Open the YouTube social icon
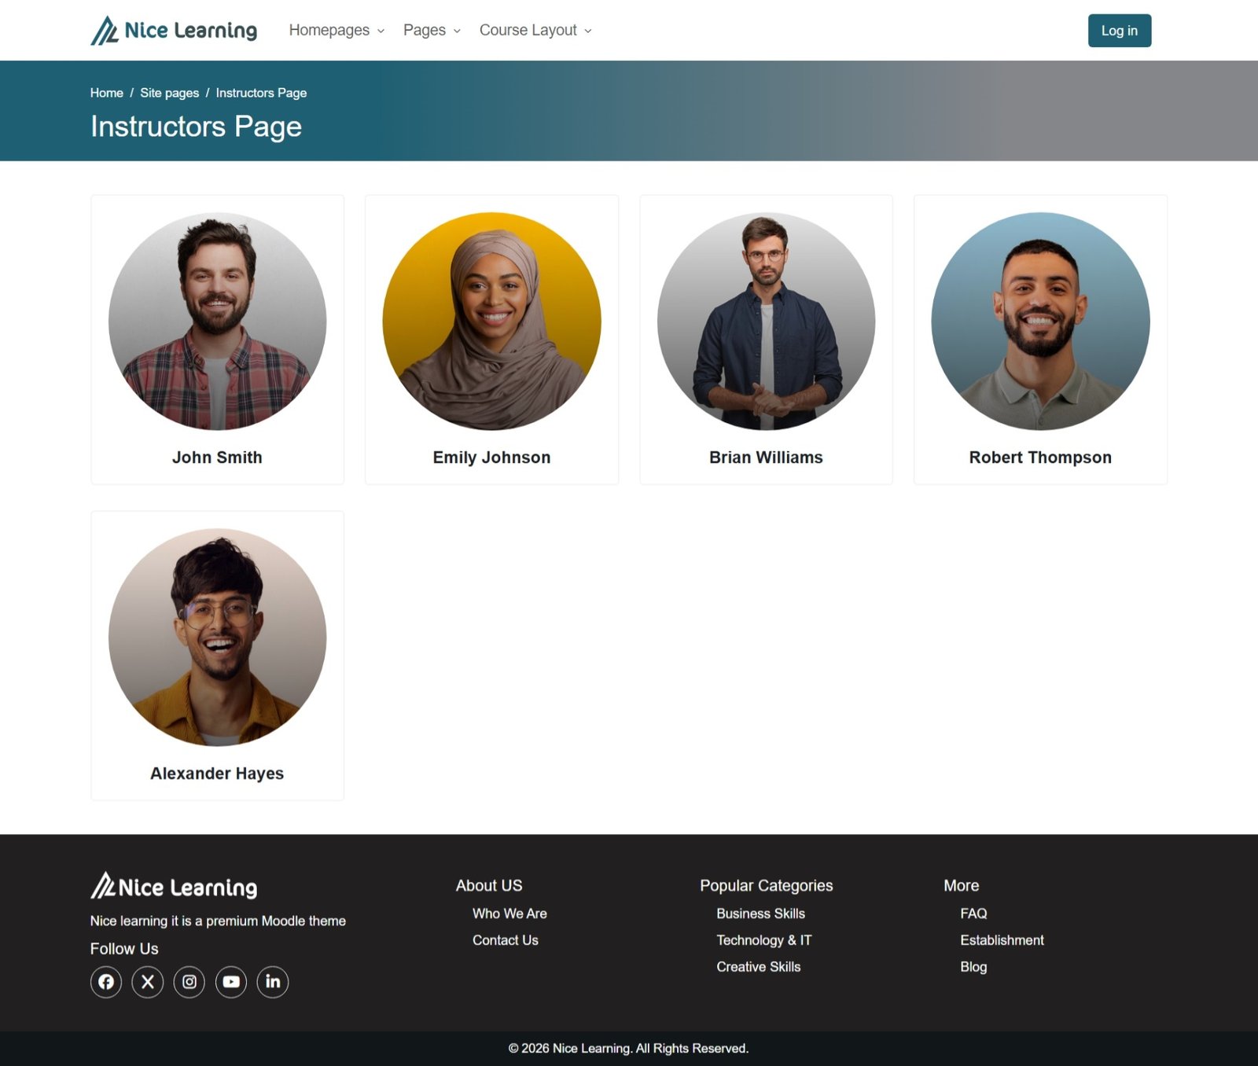The image size is (1258, 1066). tap(231, 982)
